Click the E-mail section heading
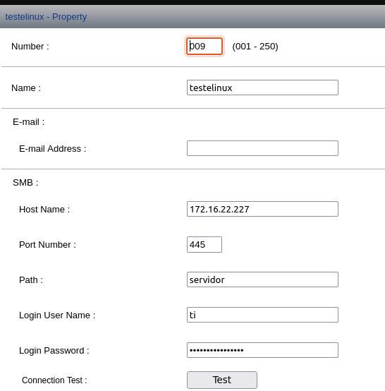This screenshot has width=385, height=391. point(28,122)
